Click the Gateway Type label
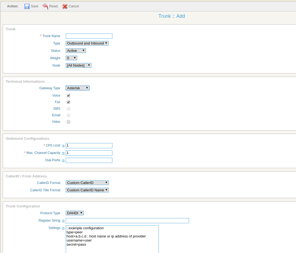Viewport: 296px width, 253px height. tap(50, 88)
